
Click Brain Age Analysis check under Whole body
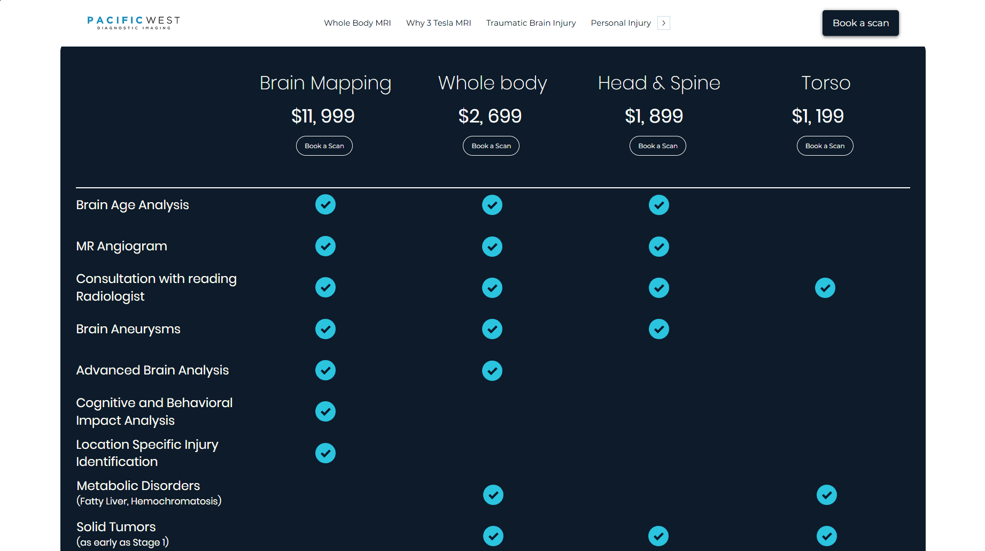pyautogui.click(x=492, y=205)
